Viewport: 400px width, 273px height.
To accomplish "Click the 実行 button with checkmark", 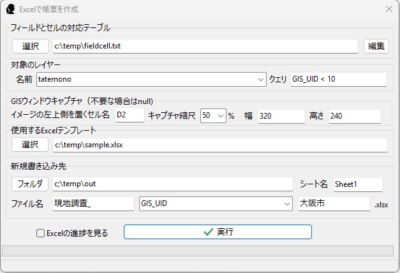I will 218,232.
